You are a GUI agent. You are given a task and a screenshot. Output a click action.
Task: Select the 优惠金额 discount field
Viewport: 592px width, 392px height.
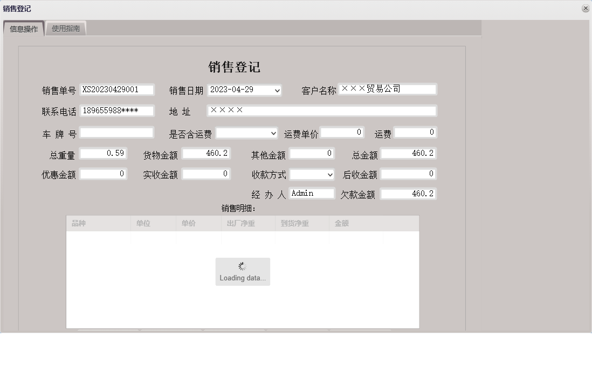point(104,174)
